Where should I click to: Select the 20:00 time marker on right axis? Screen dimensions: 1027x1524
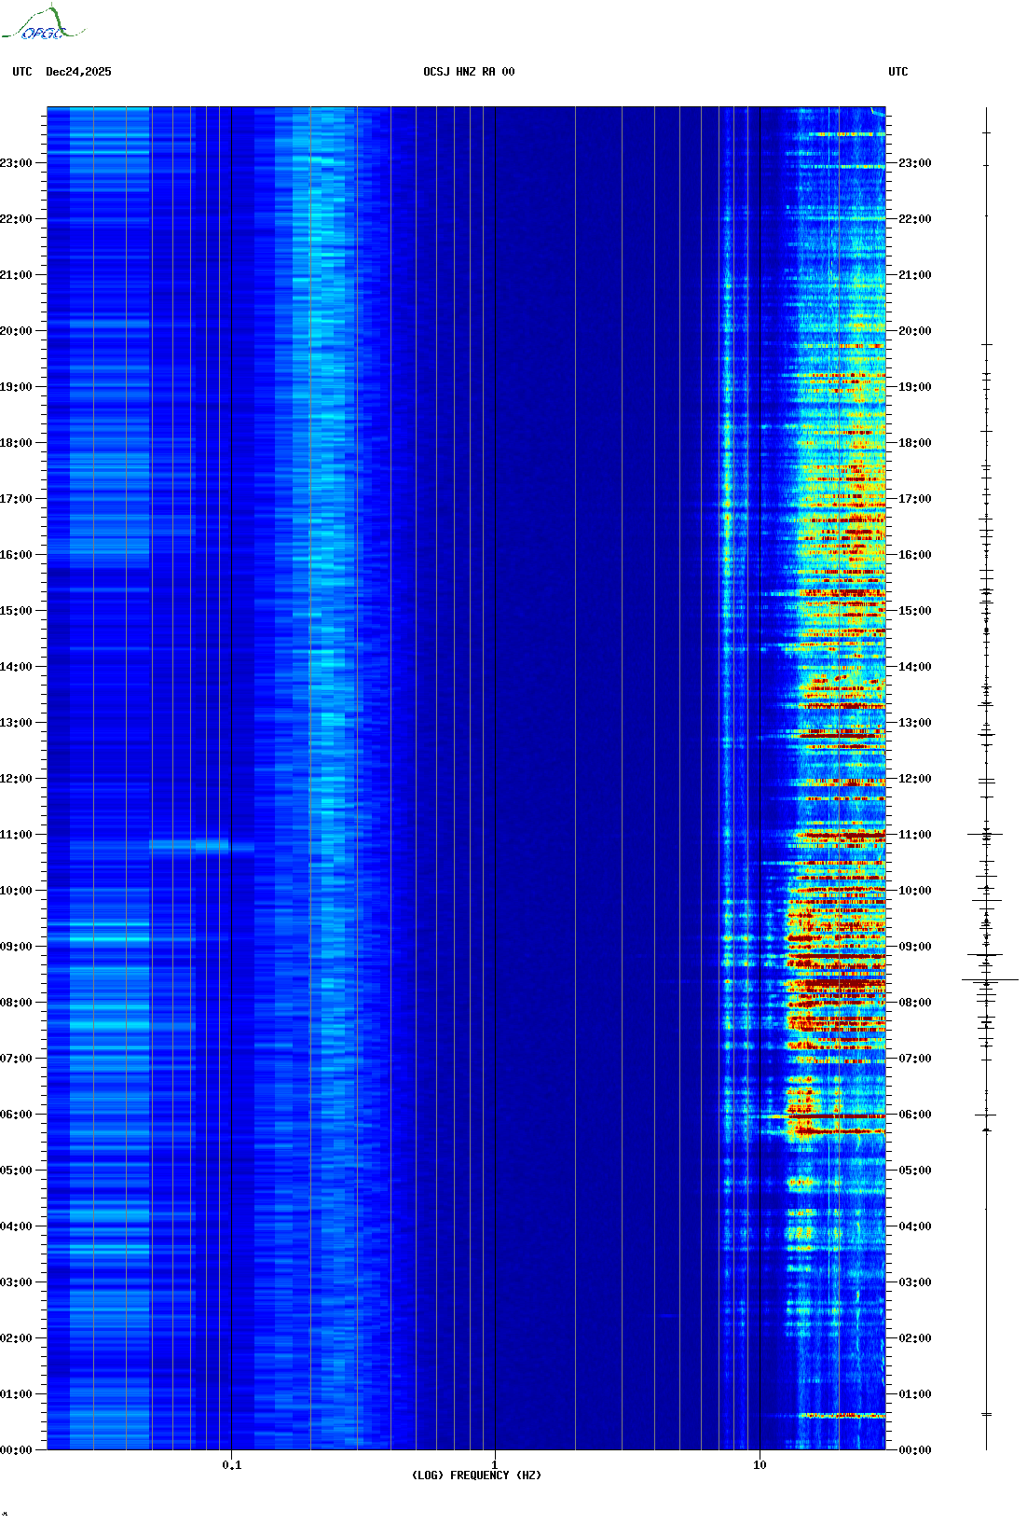click(x=914, y=331)
